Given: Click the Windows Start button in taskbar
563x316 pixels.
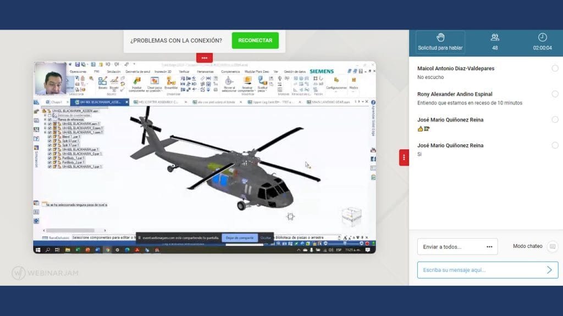Looking at the screenshot, I should tap(38, 250).
